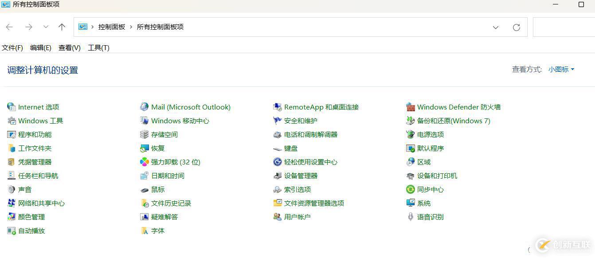
Task: Click the control panel icon in address bar
Action: 83,27
